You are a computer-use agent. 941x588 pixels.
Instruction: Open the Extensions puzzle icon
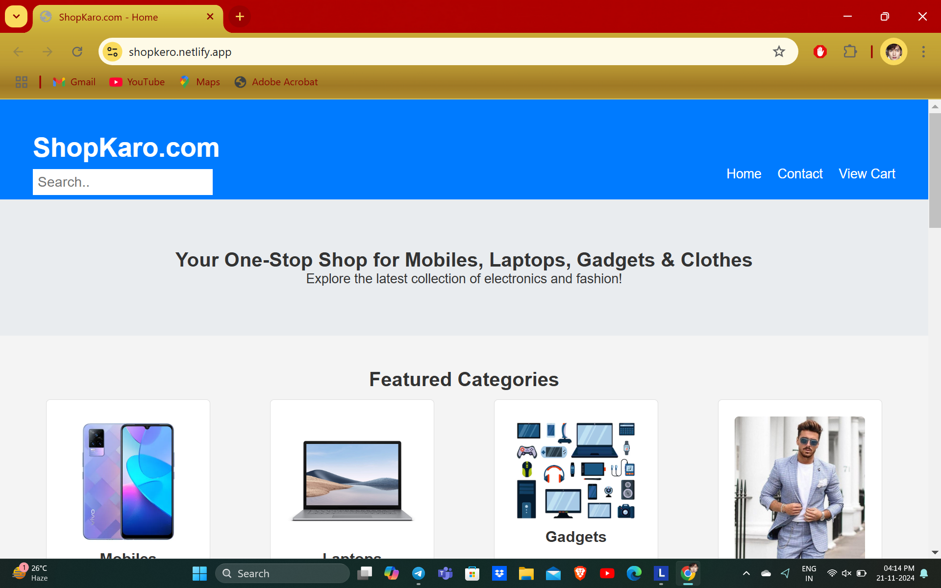tap(850, 51)
